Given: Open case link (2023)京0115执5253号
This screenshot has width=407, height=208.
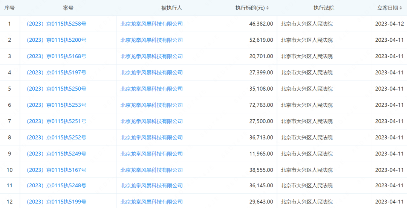Looking at the screenshot, I should tap(56, 105).
